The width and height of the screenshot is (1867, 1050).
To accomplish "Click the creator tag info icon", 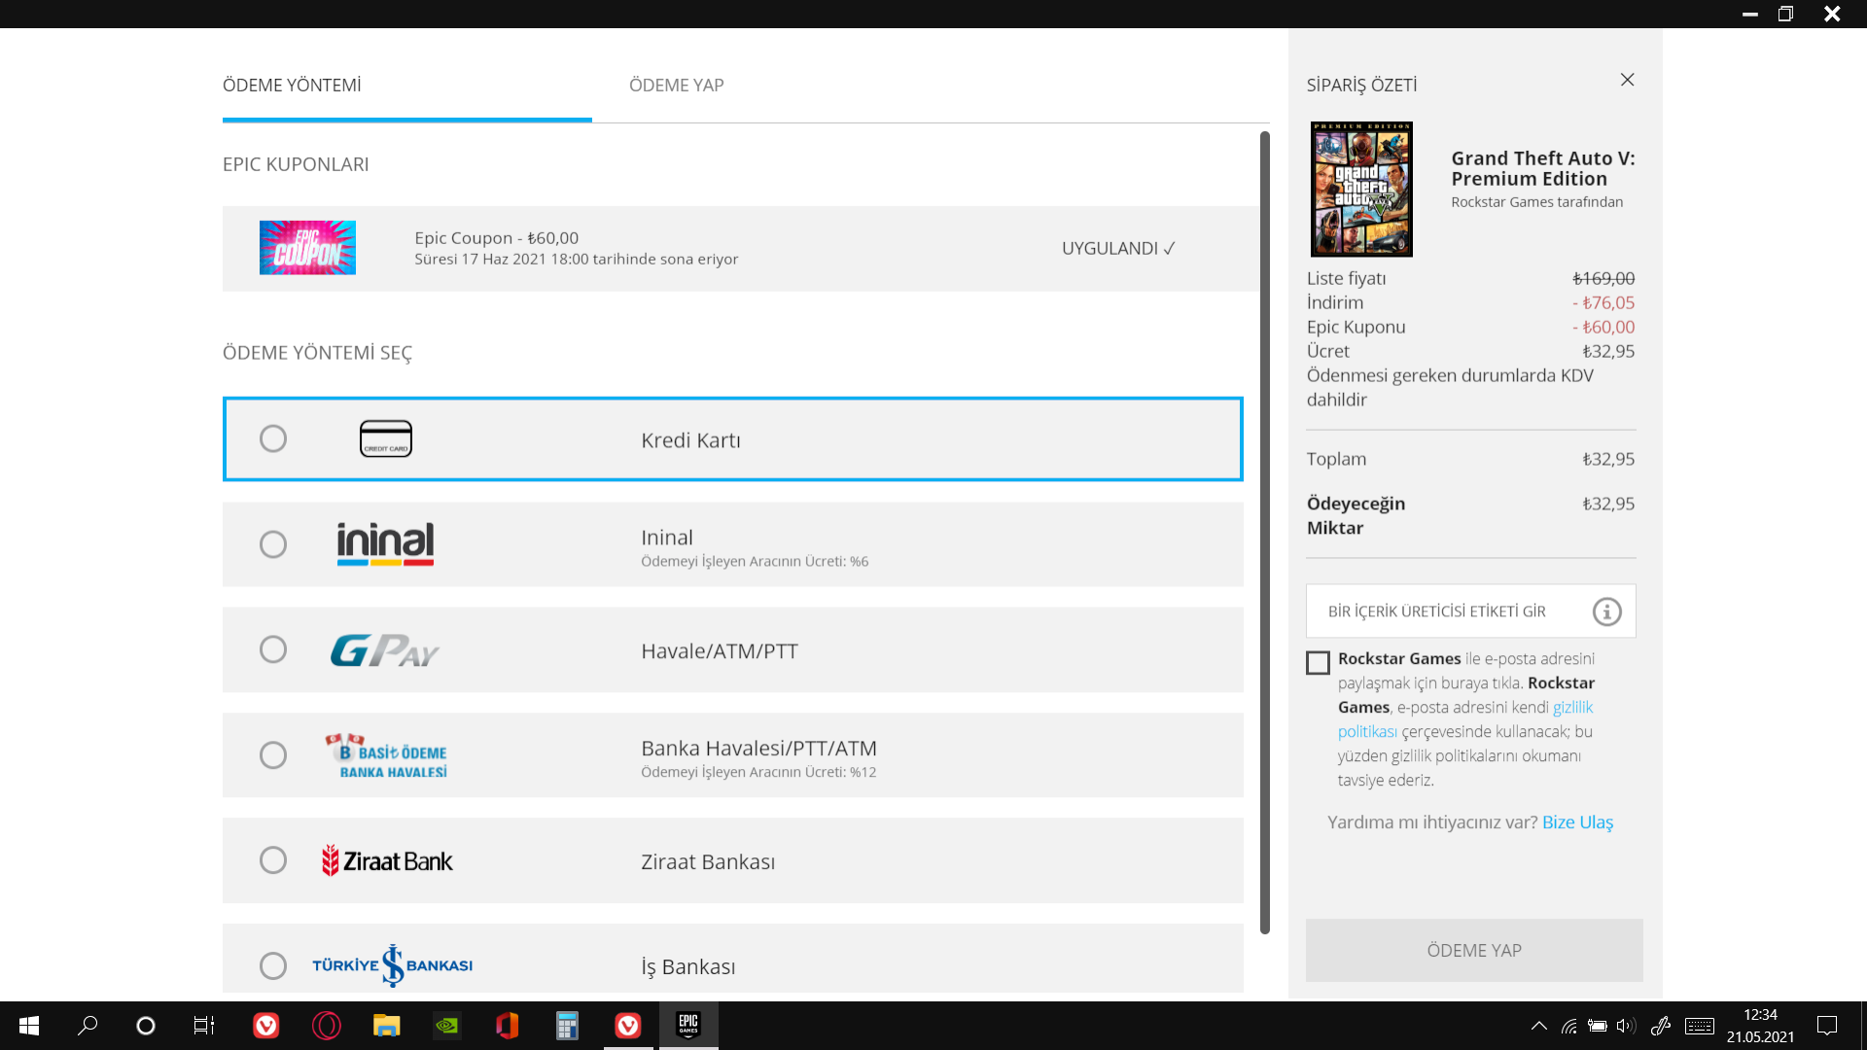I will [x=1606, y=612].
